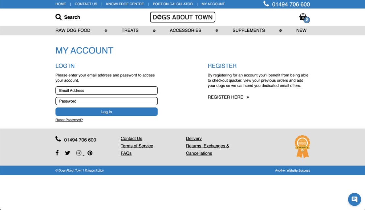Click the header phone icon

tap(266, 4)
